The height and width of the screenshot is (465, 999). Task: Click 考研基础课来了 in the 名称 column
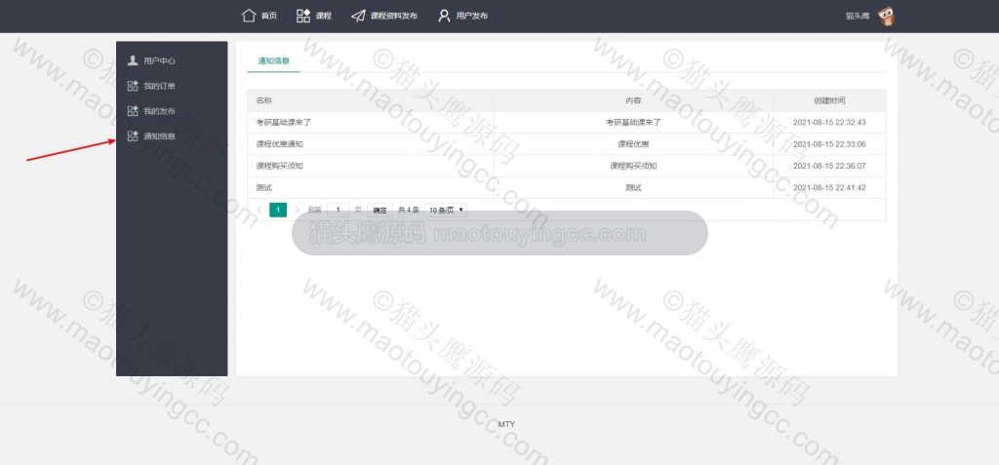[x=283, y=122]
